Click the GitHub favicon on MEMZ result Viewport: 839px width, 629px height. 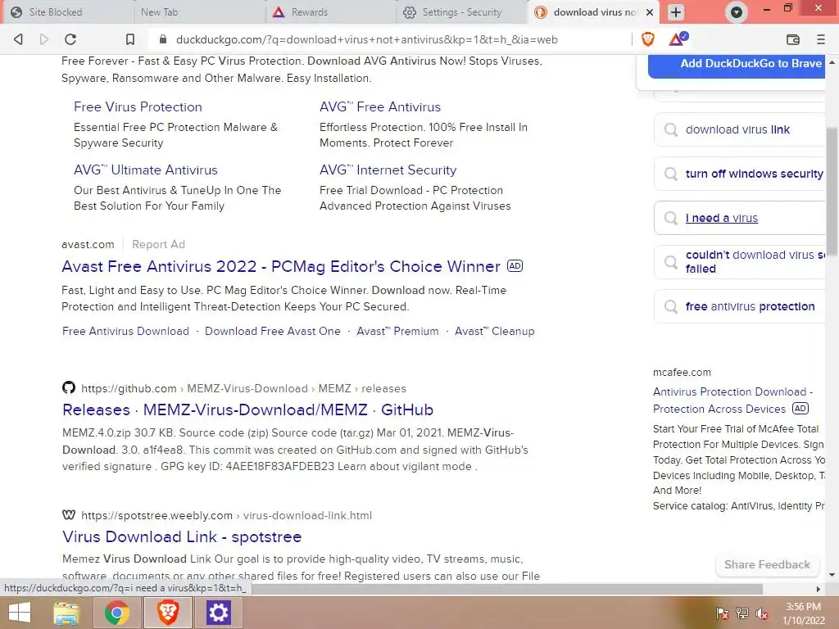coord(69,387)
